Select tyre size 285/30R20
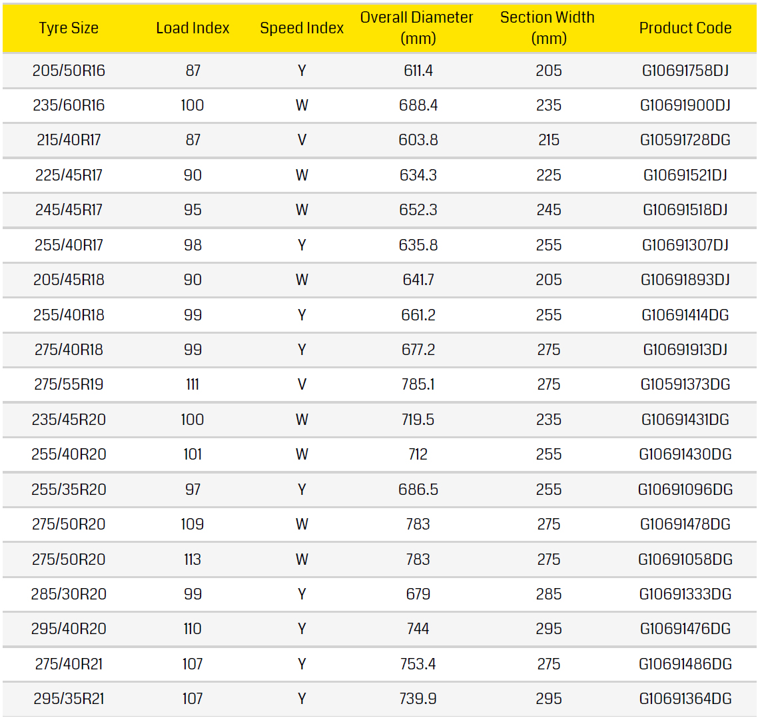The width and height of the screenshot is (760, 720). (x=69, y=594)
